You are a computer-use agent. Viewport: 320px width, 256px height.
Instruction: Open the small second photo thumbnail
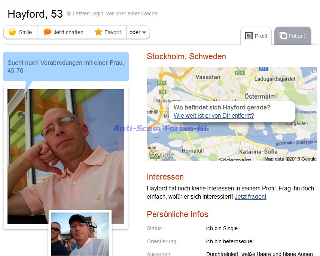80,234
